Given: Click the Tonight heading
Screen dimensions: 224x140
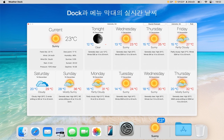Looking at the screenshot, I should click(98, 29).
